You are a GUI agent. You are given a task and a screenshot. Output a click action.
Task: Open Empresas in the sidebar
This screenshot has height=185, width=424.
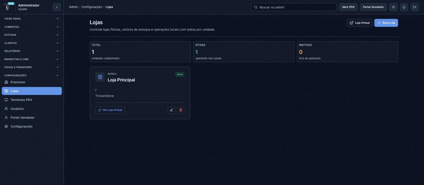32,82
